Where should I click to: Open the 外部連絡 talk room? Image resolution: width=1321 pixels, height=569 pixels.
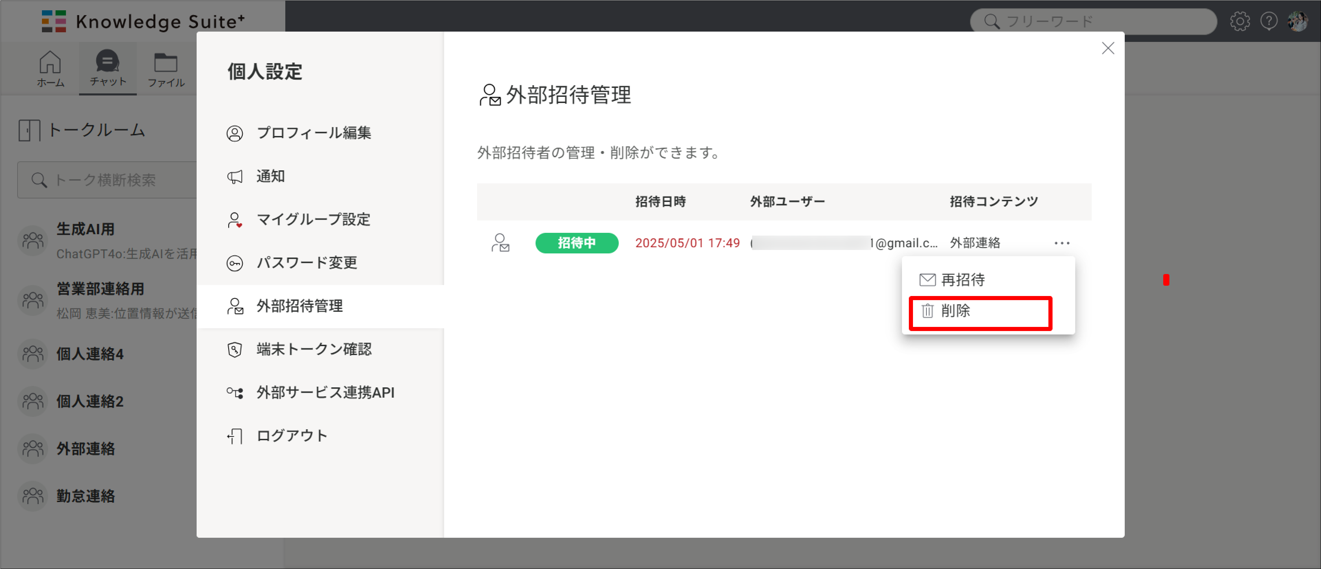point(107,449)
